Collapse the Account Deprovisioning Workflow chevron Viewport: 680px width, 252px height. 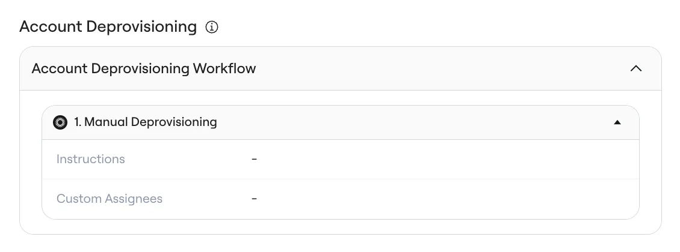(635, 68)
